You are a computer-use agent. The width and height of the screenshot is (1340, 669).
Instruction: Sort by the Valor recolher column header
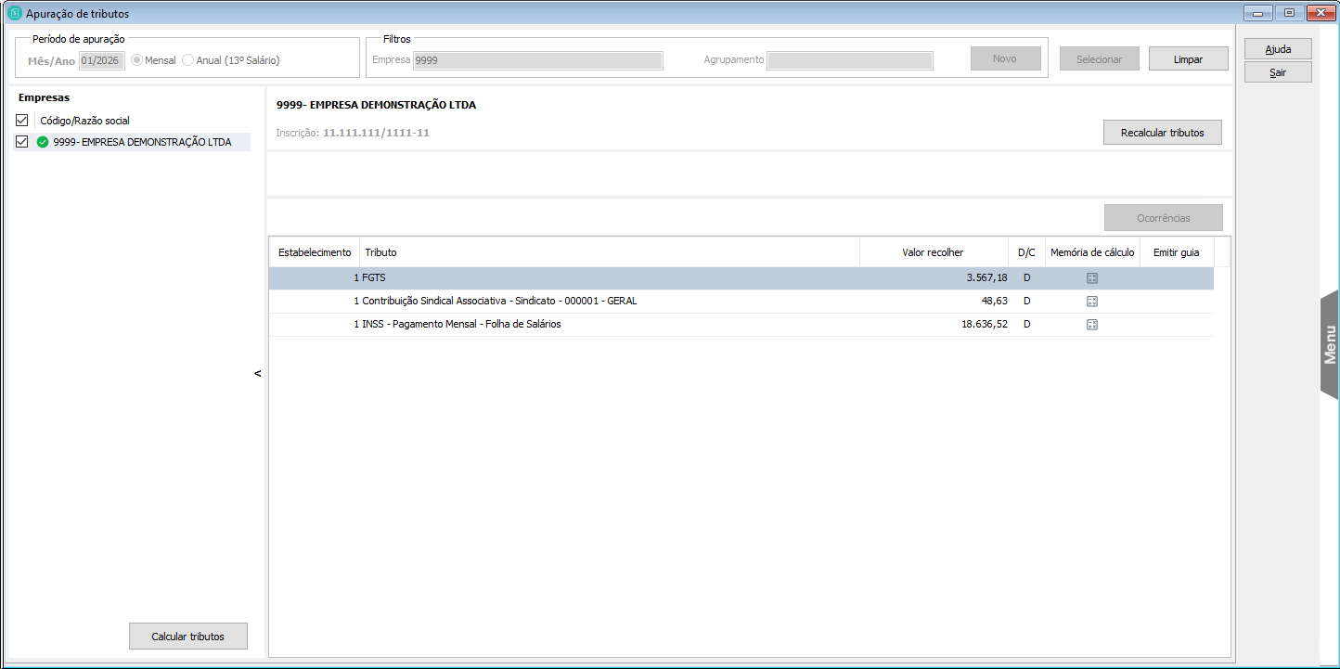click(x=933, y=252)
